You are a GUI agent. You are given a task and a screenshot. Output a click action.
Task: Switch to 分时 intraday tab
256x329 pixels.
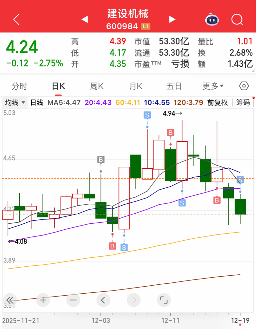[19, 86]
